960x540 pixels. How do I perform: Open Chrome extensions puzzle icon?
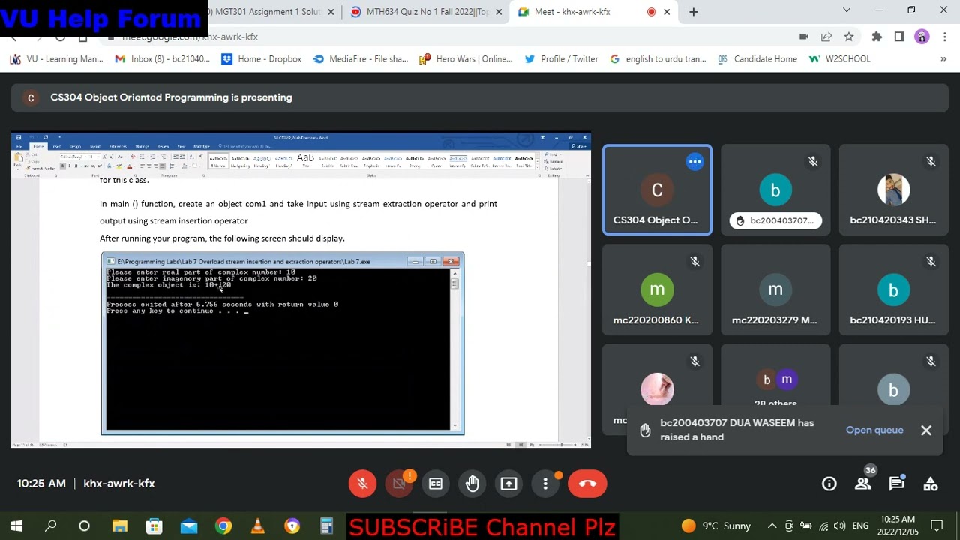[877, 37]
